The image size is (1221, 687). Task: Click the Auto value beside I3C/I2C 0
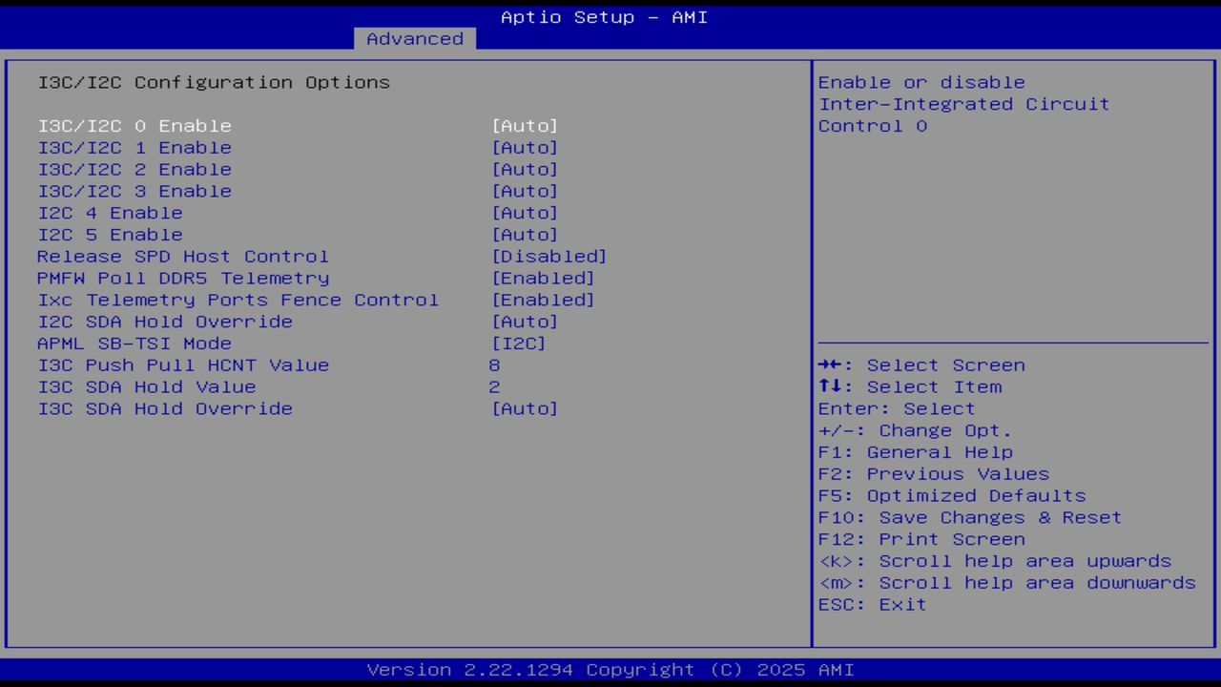click(526, 125)
